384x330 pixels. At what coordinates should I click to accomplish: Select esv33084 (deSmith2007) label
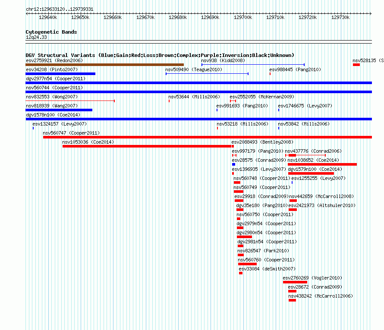[x=267, y=269]
